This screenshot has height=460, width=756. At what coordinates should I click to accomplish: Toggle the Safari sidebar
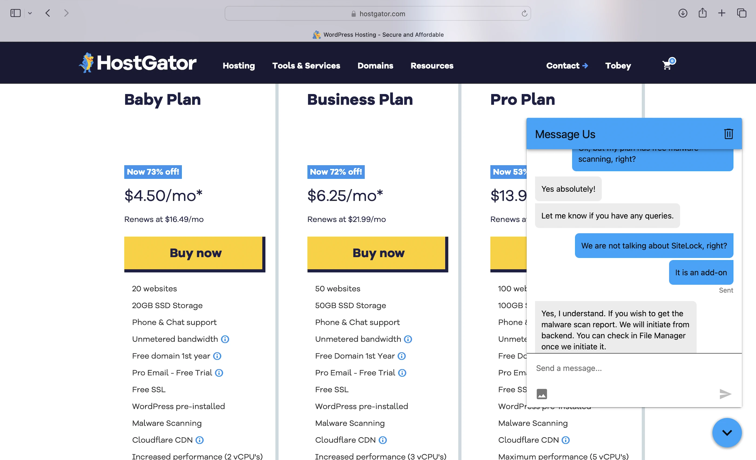click(x=15, y=13)
